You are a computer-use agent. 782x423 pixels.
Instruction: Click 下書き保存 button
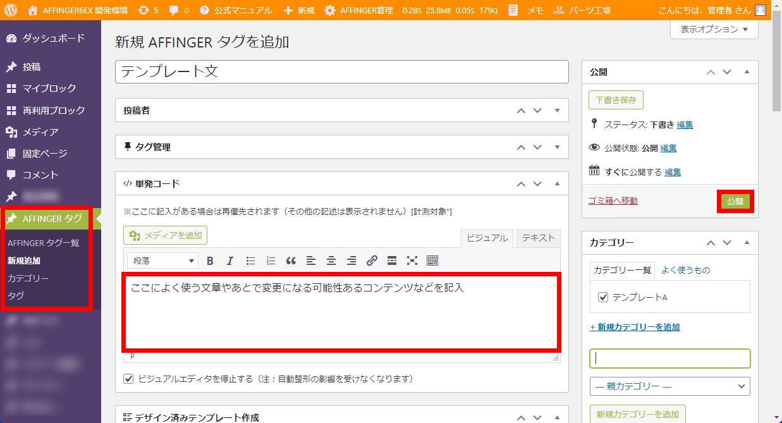point(616,100)
